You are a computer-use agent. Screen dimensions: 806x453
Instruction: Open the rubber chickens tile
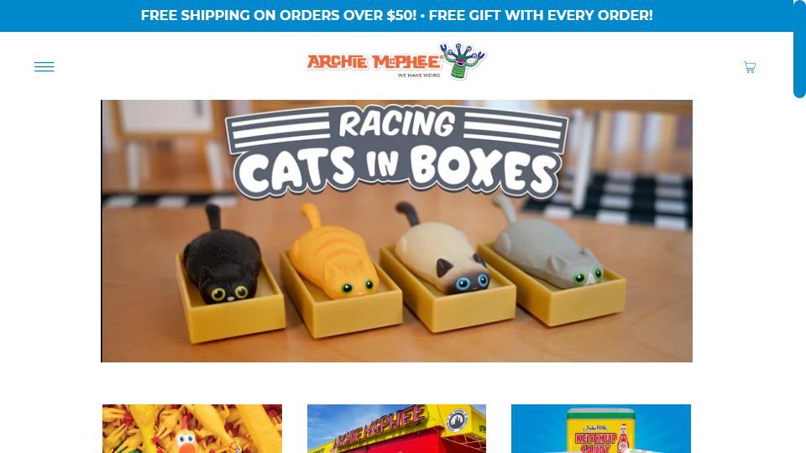tap(192, 429)
